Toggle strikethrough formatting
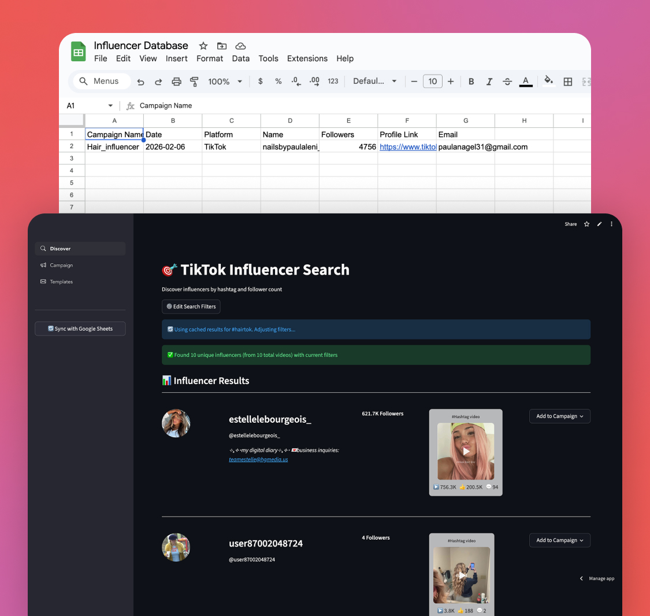 point(507,82)
